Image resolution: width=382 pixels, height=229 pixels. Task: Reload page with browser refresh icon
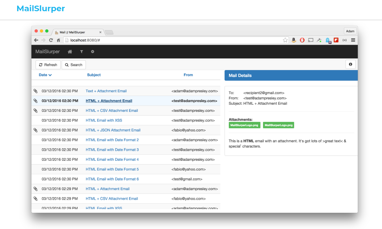pos(51,40)
